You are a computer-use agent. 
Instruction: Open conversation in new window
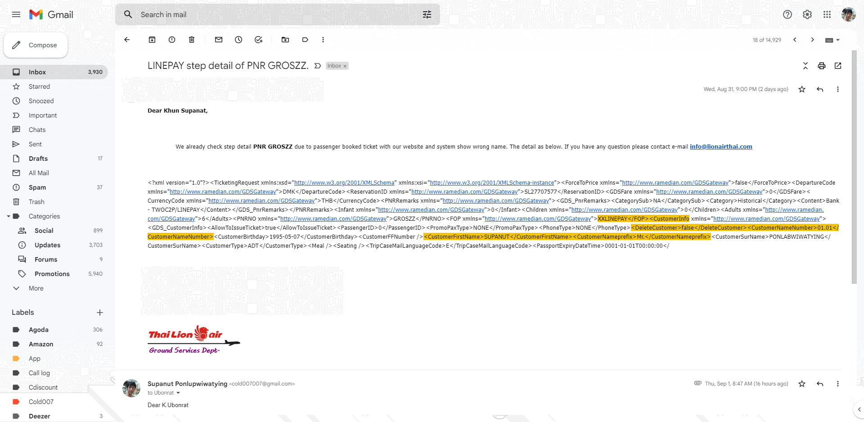coord(838,66)
